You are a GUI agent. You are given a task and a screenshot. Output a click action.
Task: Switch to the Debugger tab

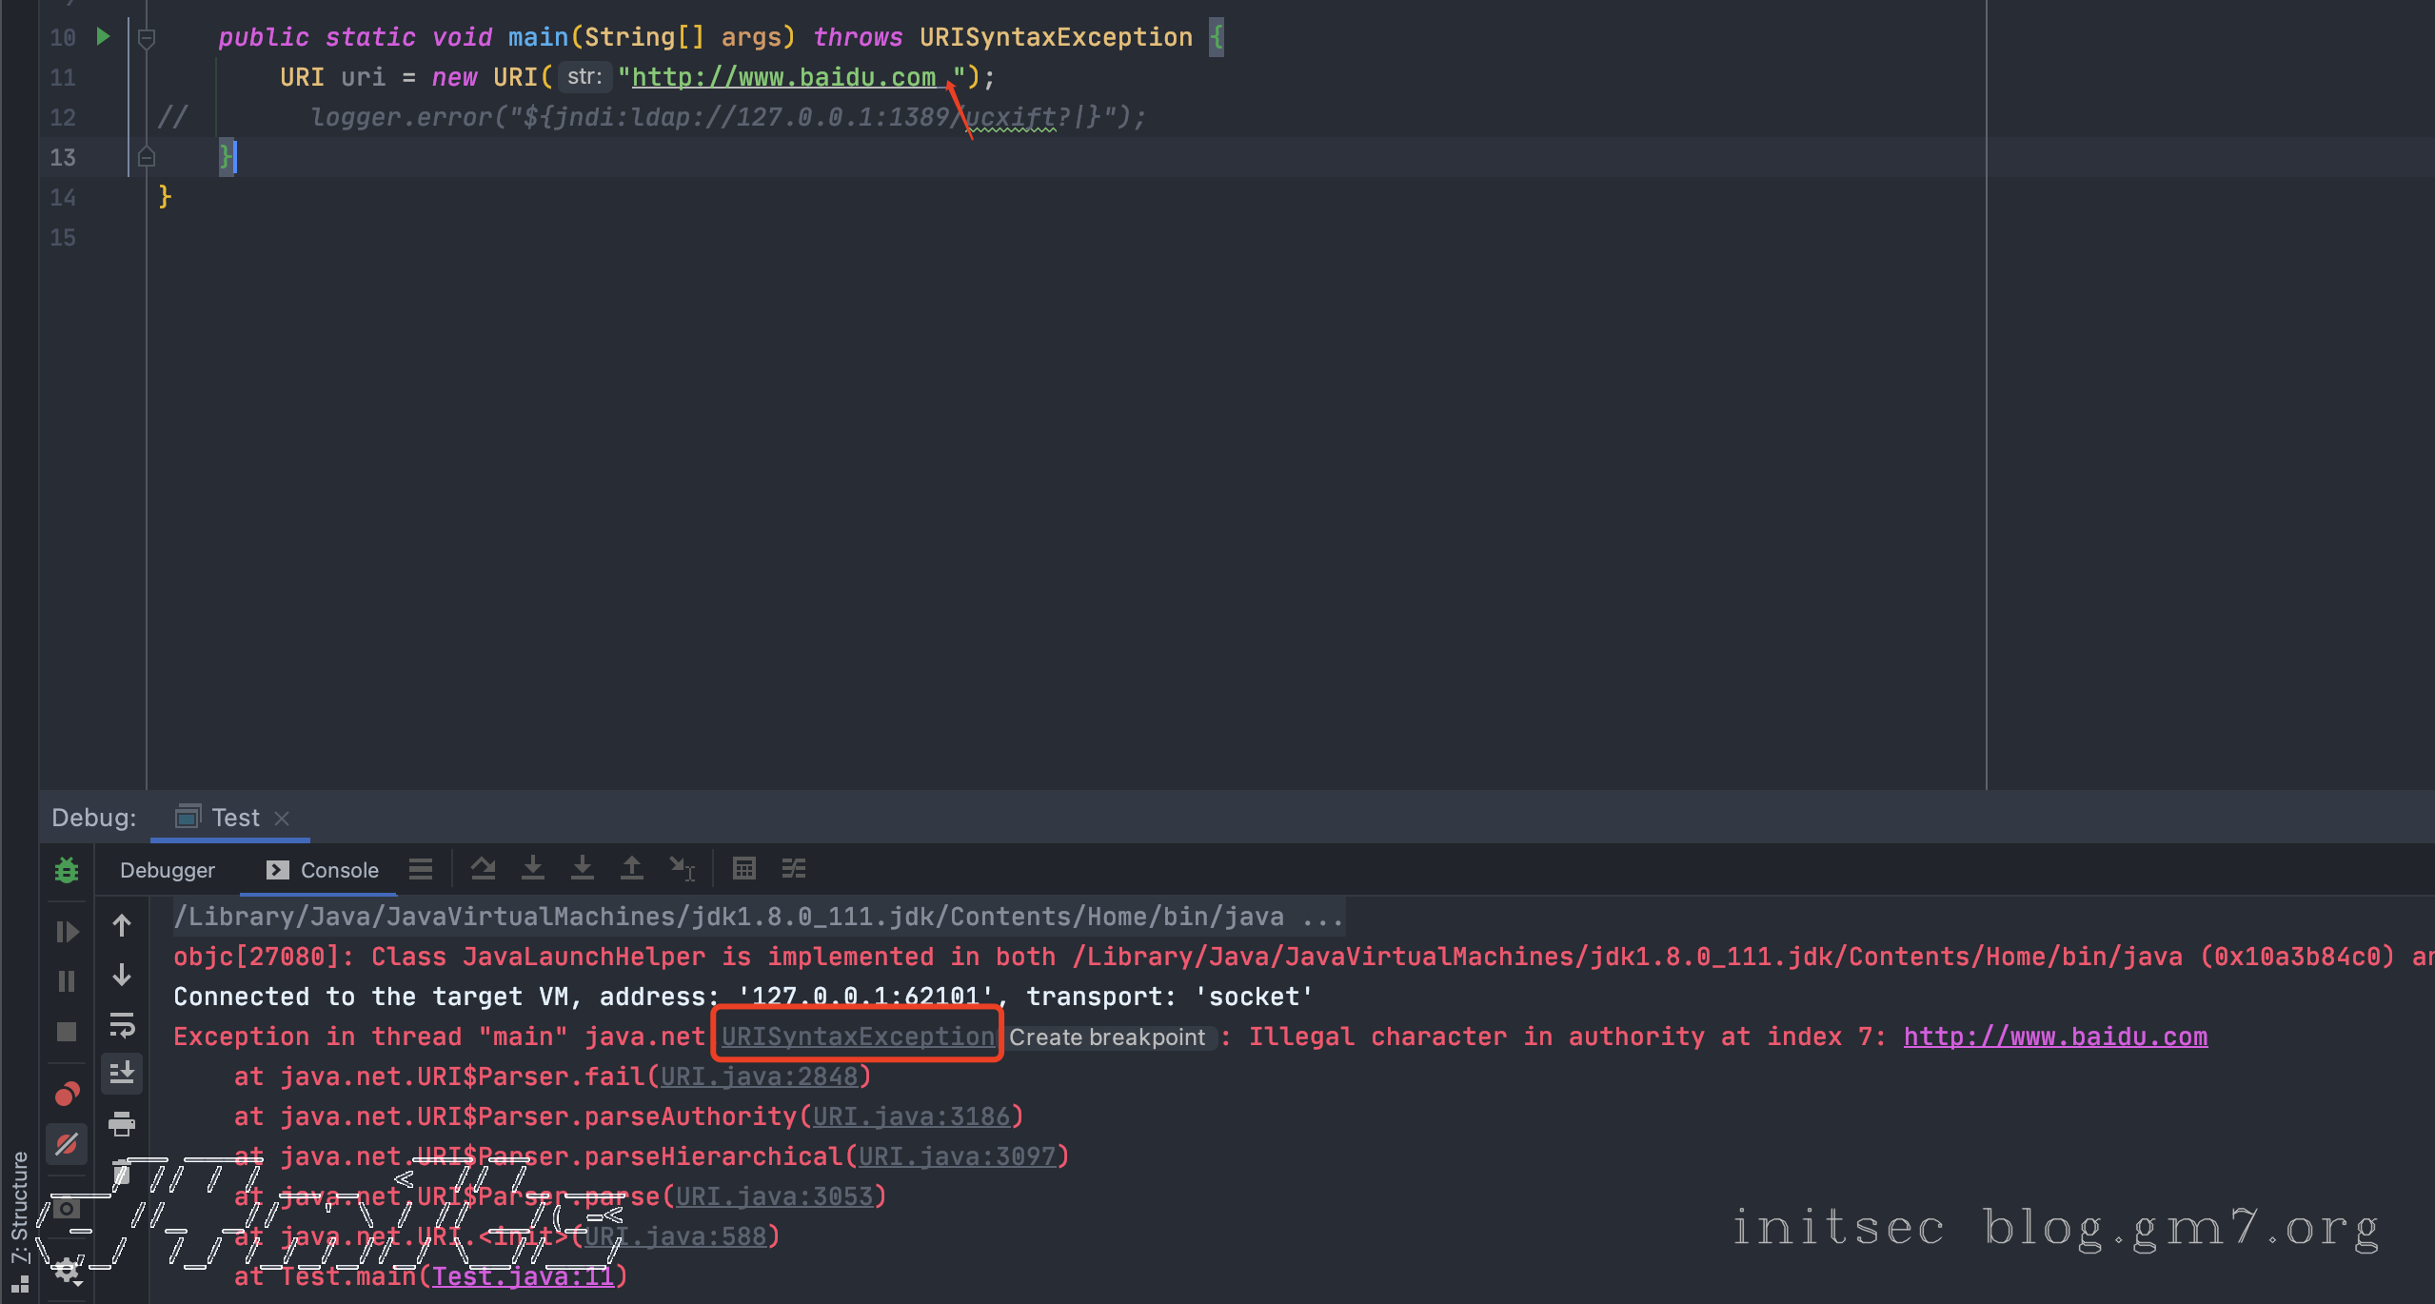168,870
